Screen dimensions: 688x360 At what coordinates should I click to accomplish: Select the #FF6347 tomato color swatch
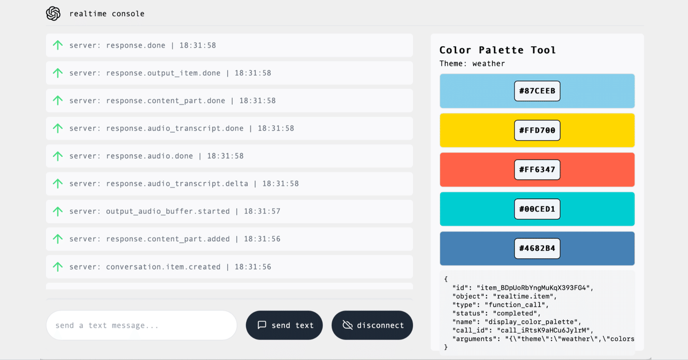537,169
